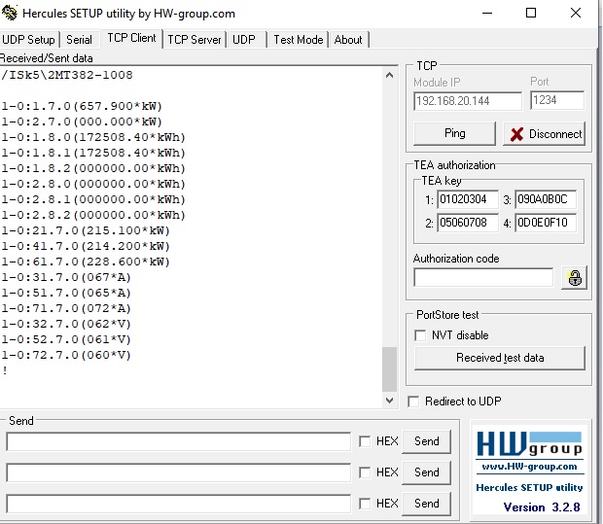Click the data pane scrollbar thumb
The image size is (603, 524).
coord(389,369)
